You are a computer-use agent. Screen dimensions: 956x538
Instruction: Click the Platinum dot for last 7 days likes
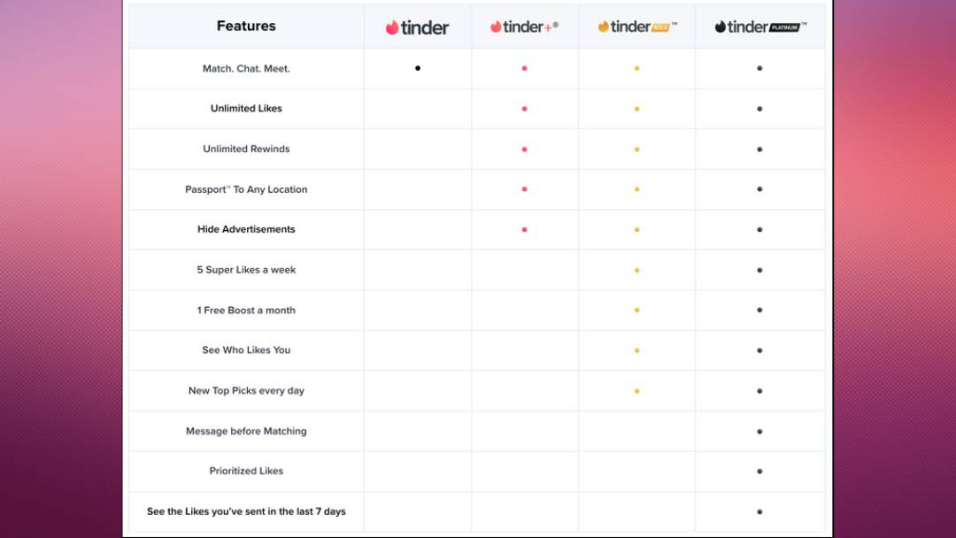[759, 511]
